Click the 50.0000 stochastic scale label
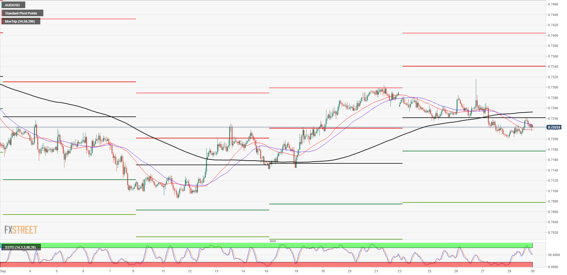567x275 pixels. (554, 255)
